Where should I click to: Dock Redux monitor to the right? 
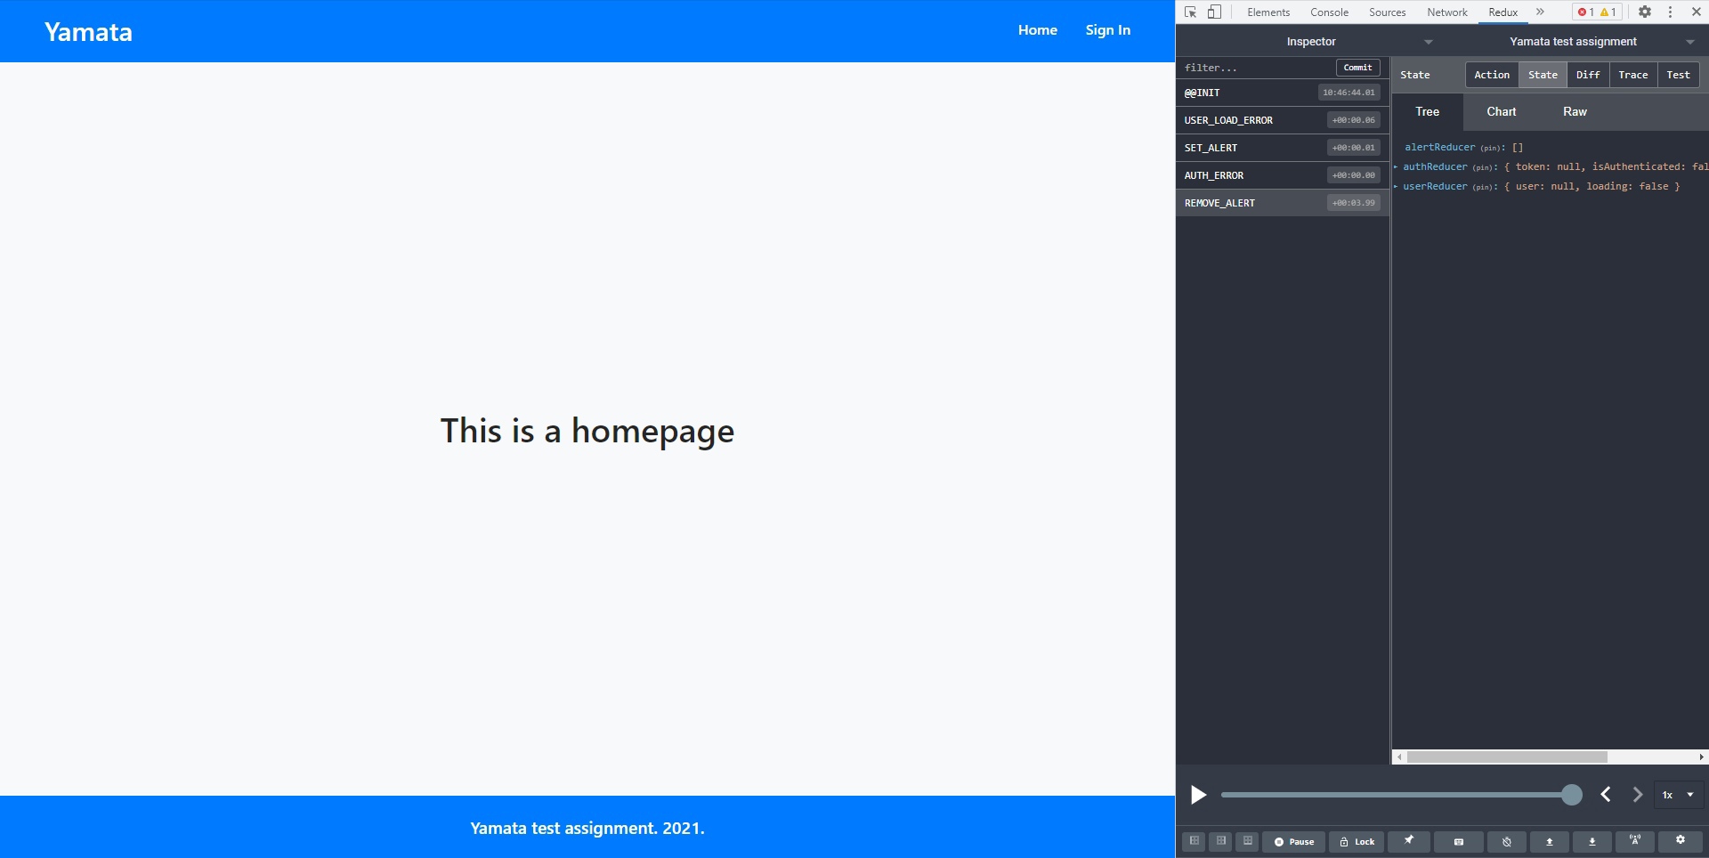pos(1221,841)
